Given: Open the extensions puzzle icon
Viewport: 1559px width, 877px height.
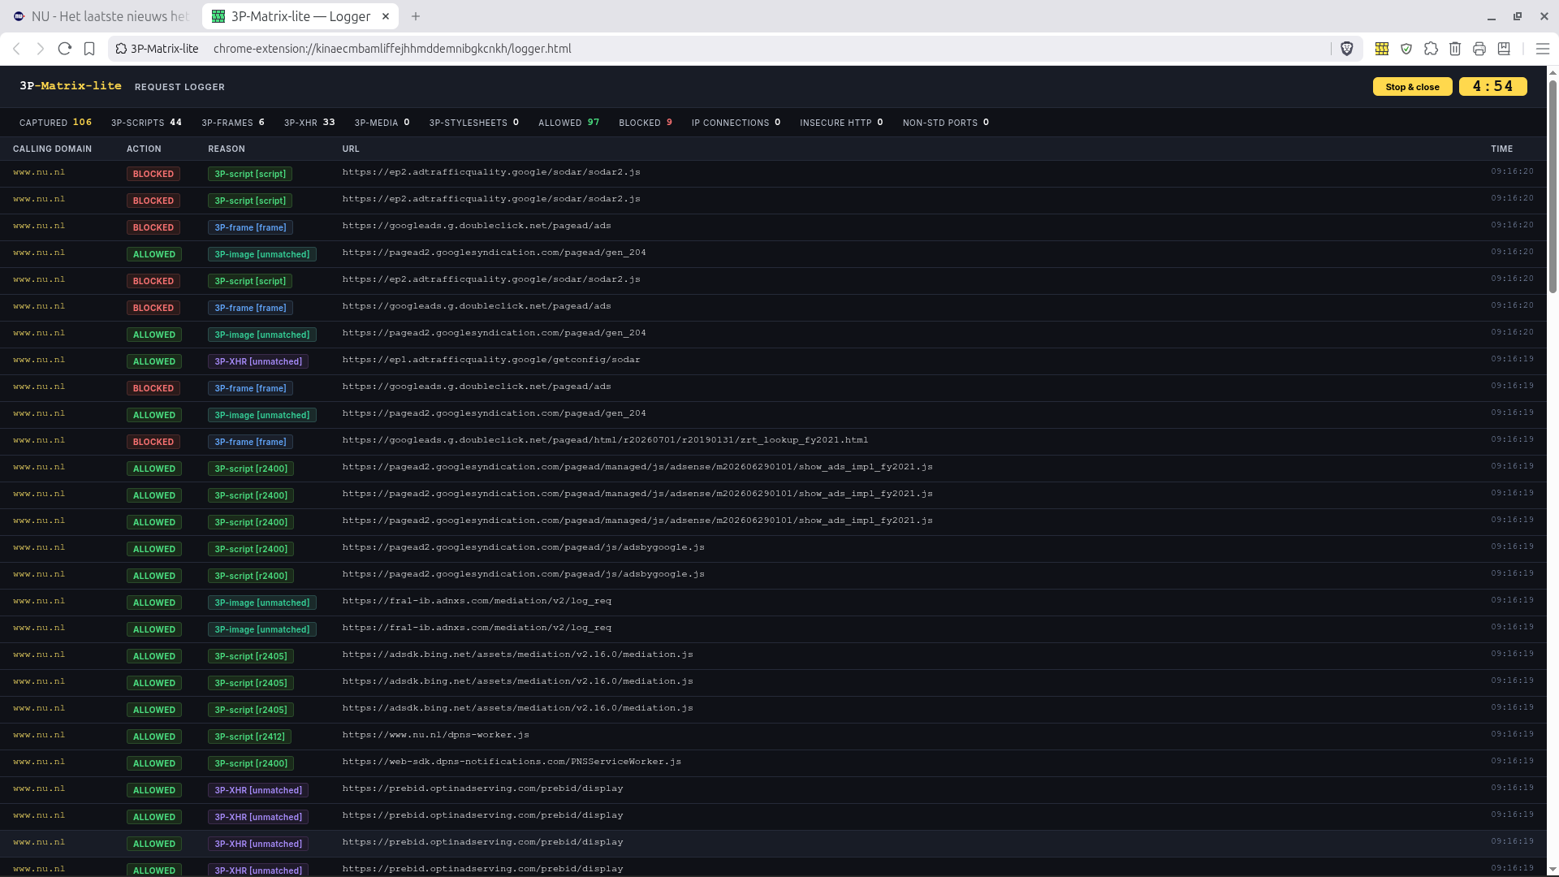Looking at the screenshot, I should pyautogui.click(x=1431, y=49).
